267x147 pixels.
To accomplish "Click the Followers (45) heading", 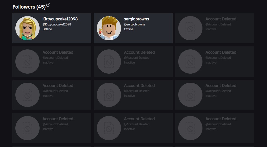I will [x=29, y=7].
